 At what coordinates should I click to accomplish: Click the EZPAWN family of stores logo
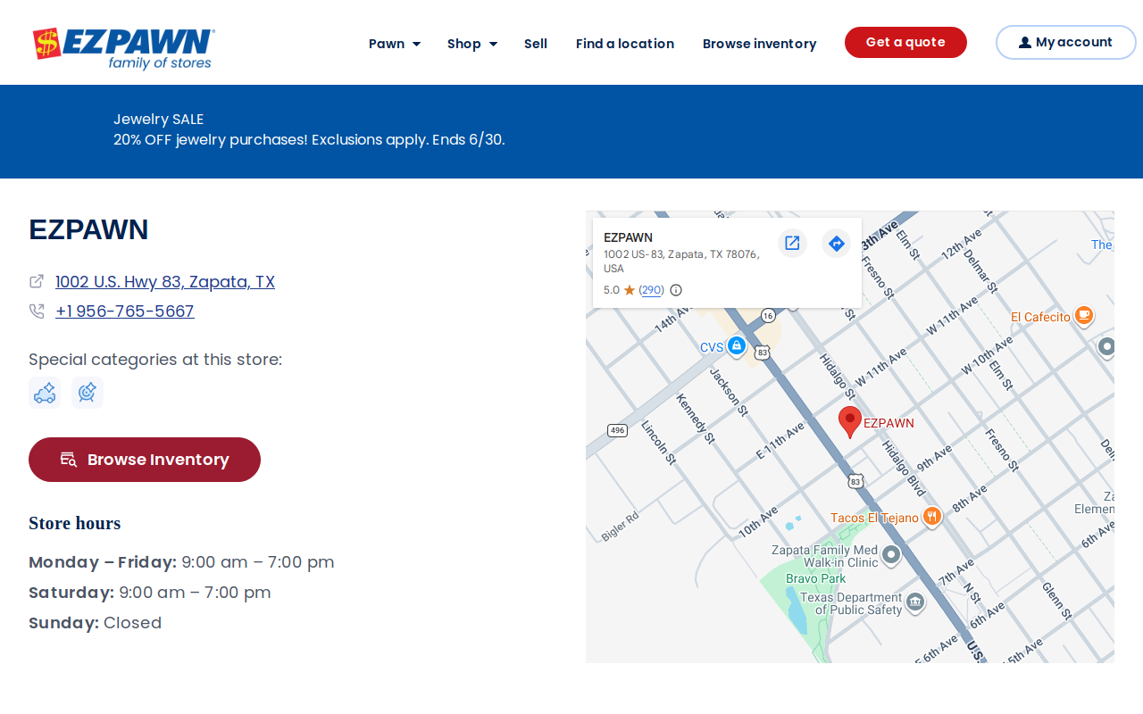[x=123, y=48]
